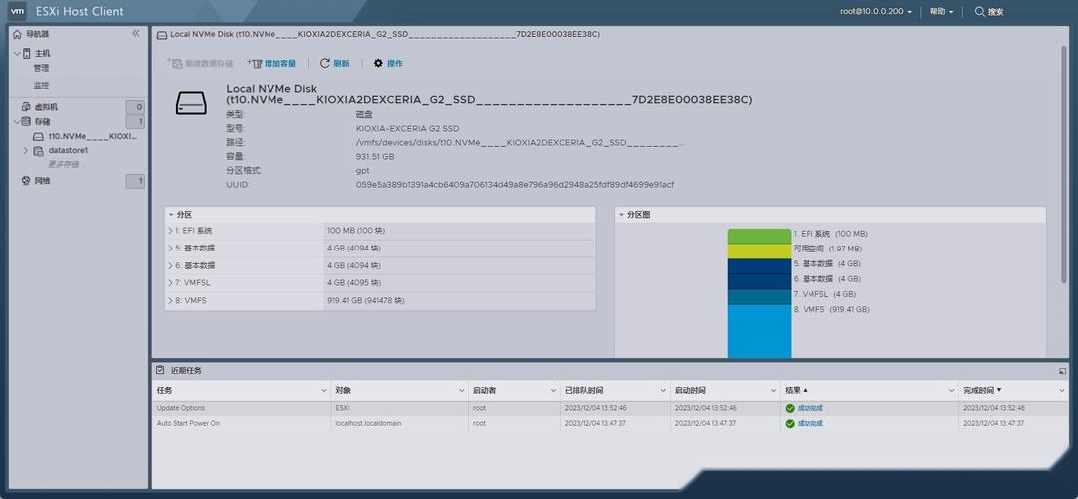Click the yellow free space partition block
Screen dimensions: 1078x499
pos(759,250)
